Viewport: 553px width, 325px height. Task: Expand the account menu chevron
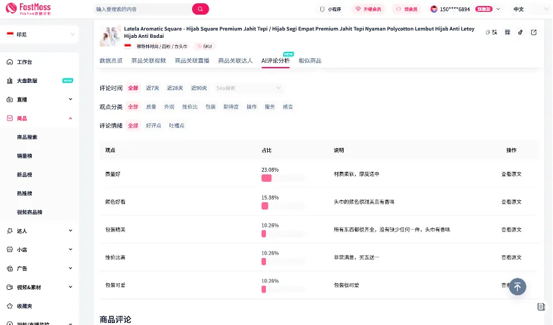click(498, 9)
